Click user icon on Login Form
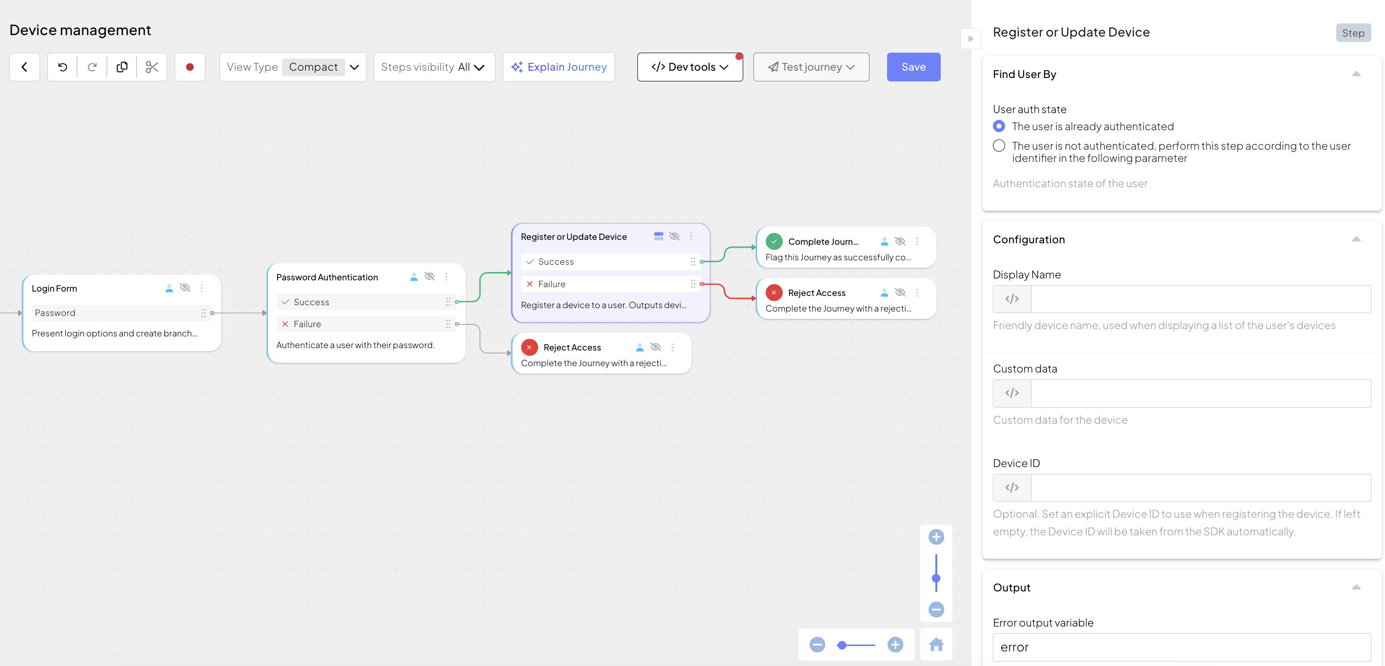The image size is (1385, 666). 169,288
